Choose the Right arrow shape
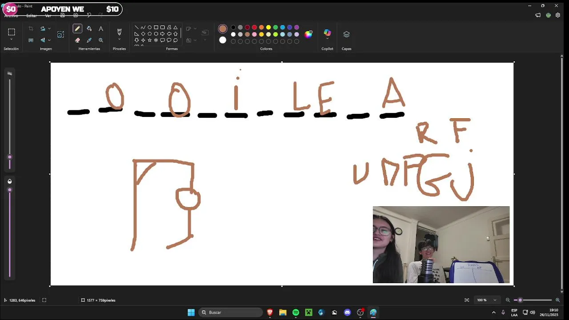Image resolution: width=569 pixels, height=320 pixels. pos(162,34)
